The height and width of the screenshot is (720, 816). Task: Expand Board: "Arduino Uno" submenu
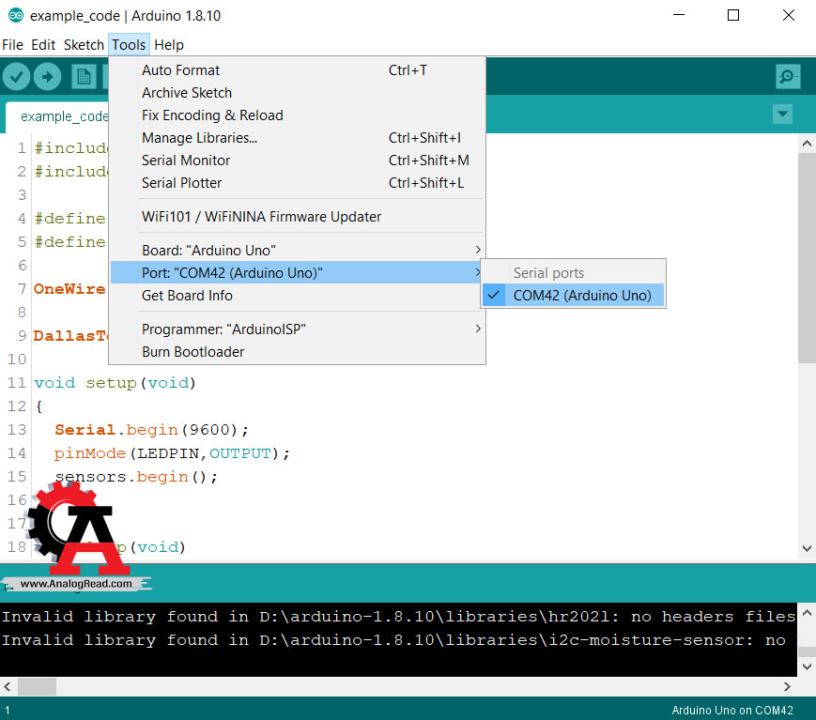click(x=297, y=251)
